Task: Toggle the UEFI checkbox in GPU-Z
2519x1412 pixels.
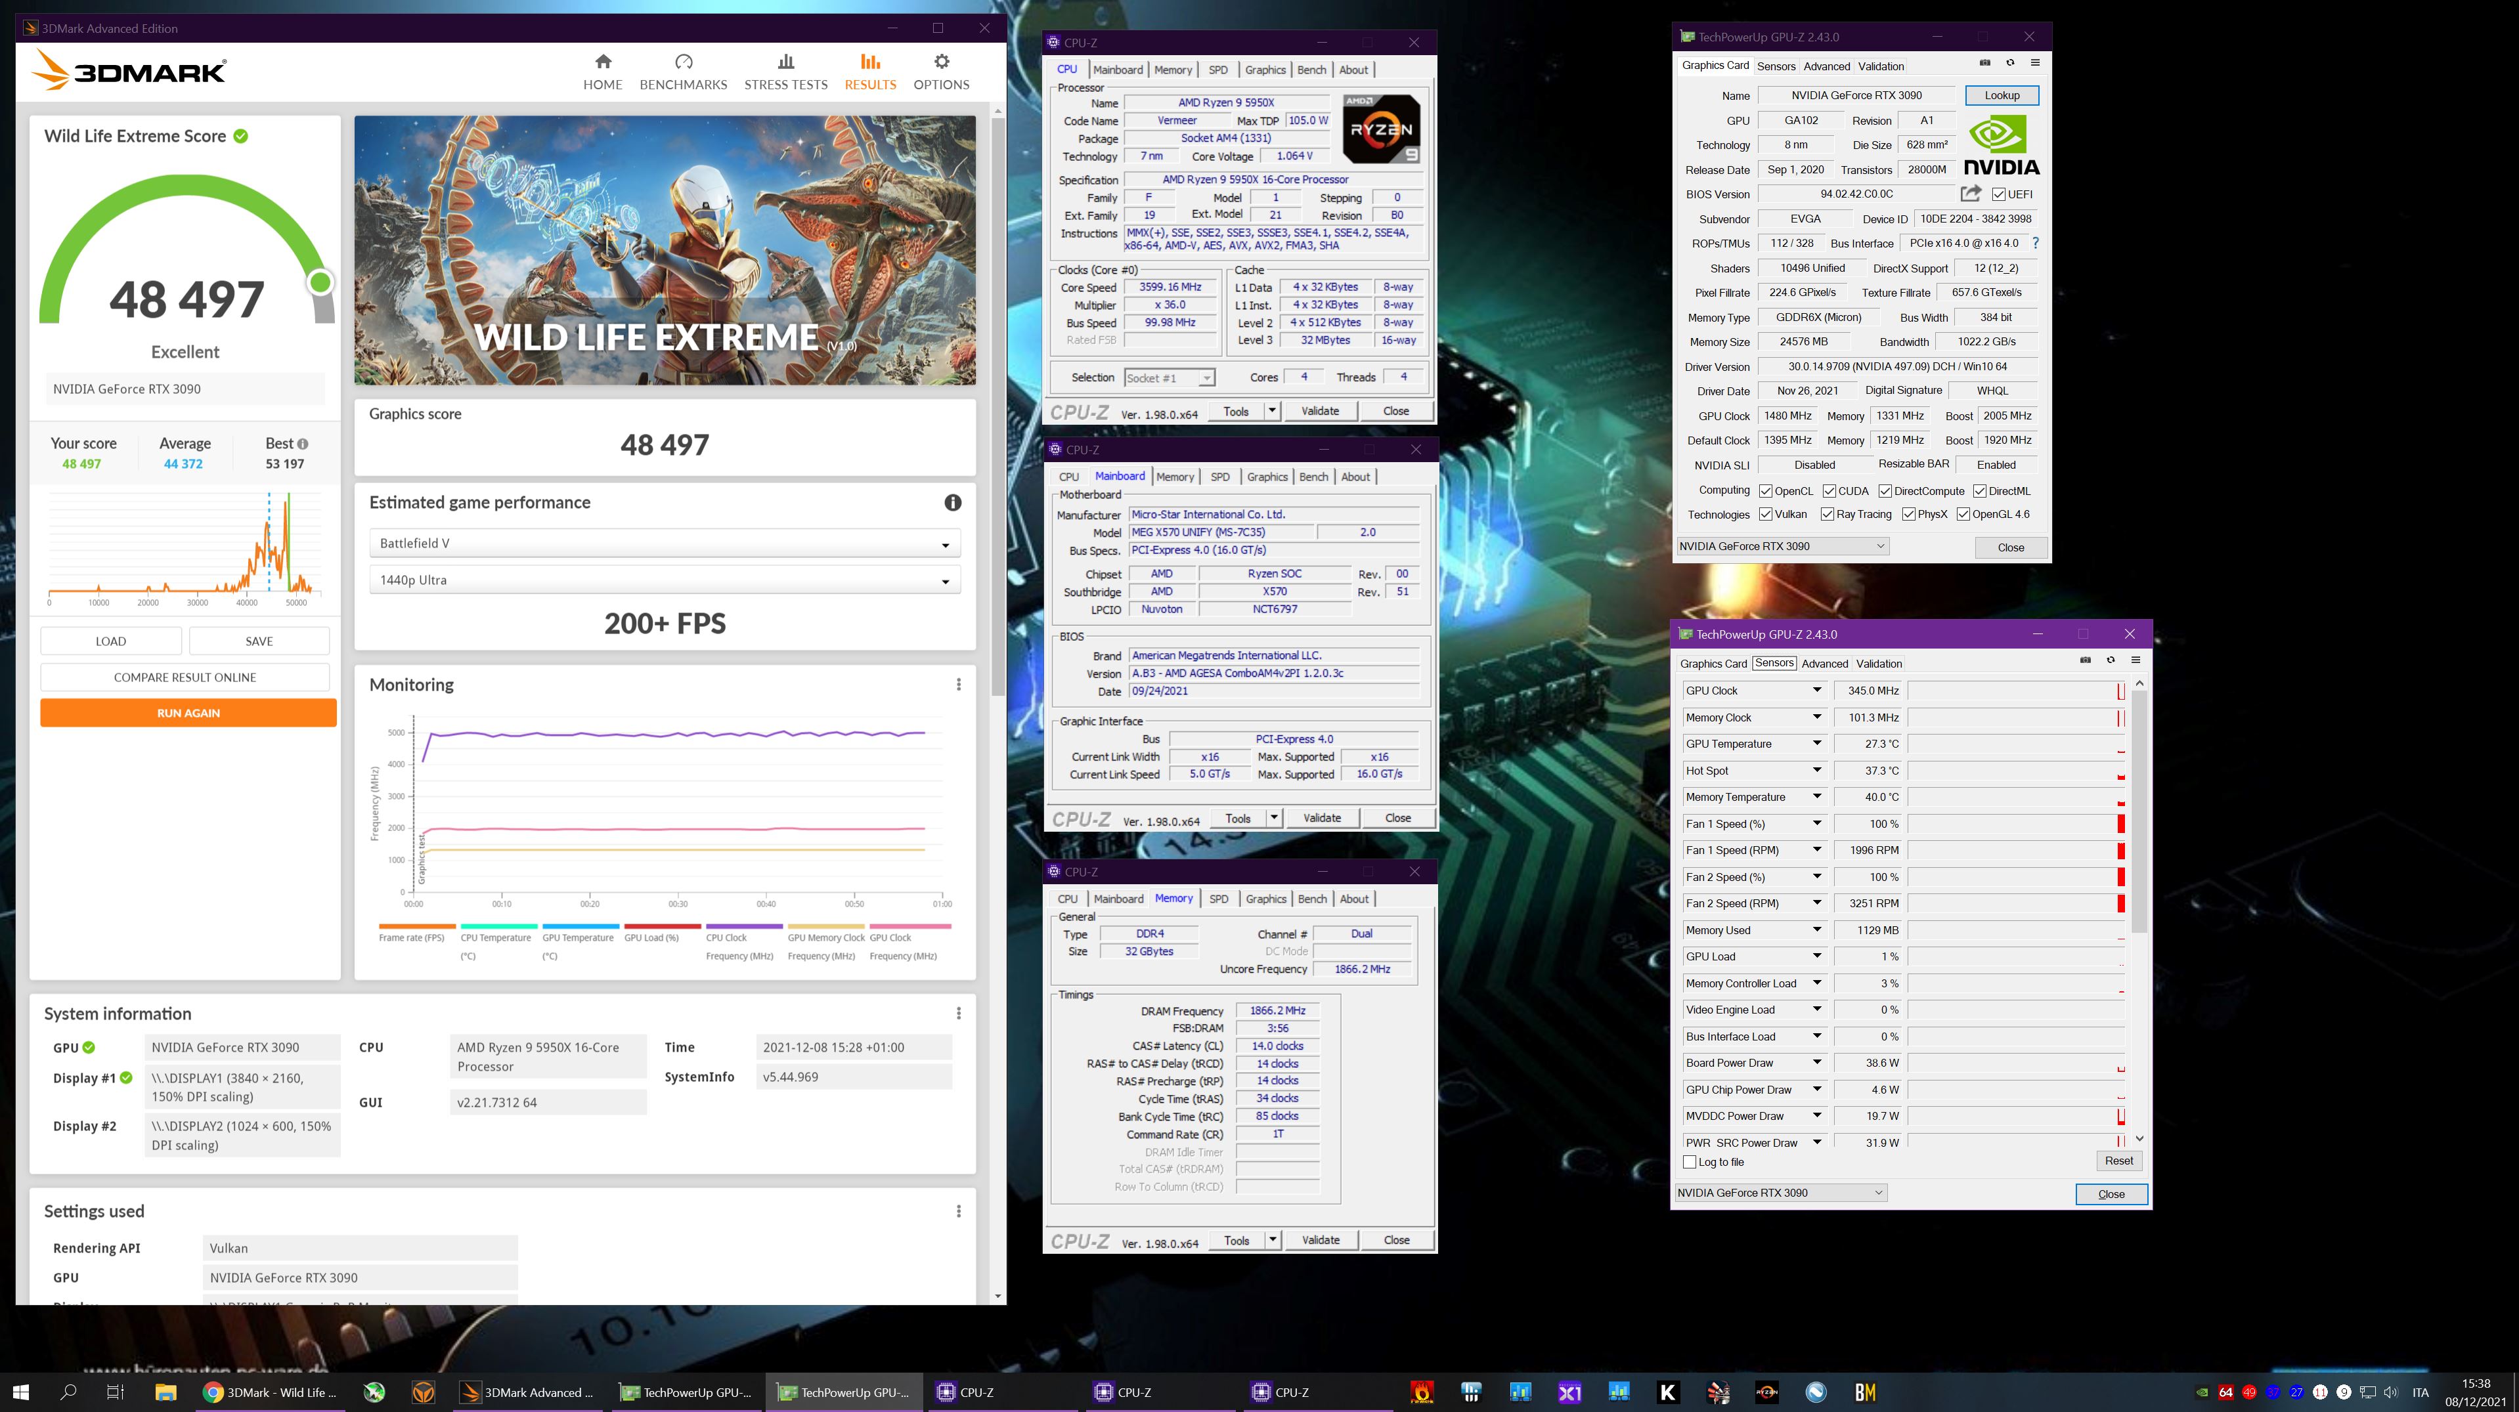Action: (1999, 194)
